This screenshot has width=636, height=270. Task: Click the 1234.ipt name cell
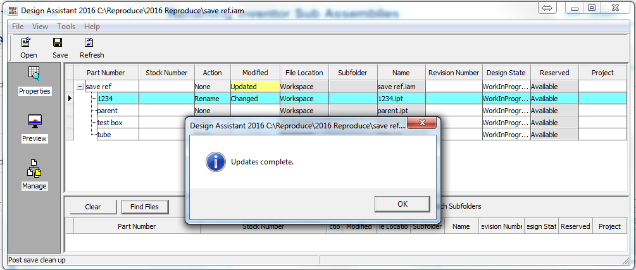[401, 99]
